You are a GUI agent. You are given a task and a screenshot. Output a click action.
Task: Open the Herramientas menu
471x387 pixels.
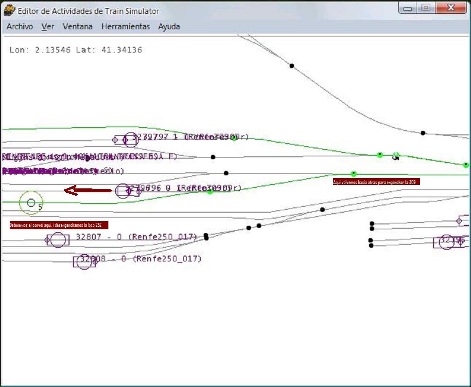pyautogui.click(x=125, y=27)
